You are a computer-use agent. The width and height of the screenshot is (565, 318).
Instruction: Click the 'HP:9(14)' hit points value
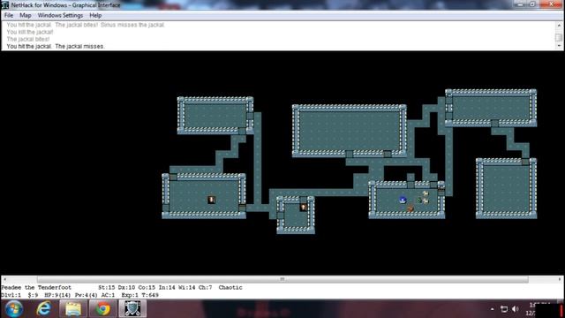point(57,295)
